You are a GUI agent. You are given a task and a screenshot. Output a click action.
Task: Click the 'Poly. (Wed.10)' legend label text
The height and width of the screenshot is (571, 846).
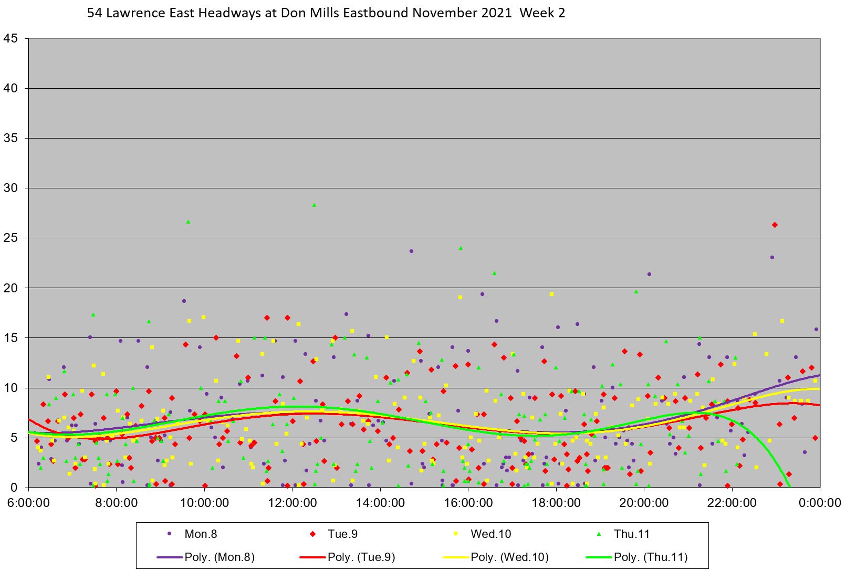pyautogui.click(x=509, y=557)
